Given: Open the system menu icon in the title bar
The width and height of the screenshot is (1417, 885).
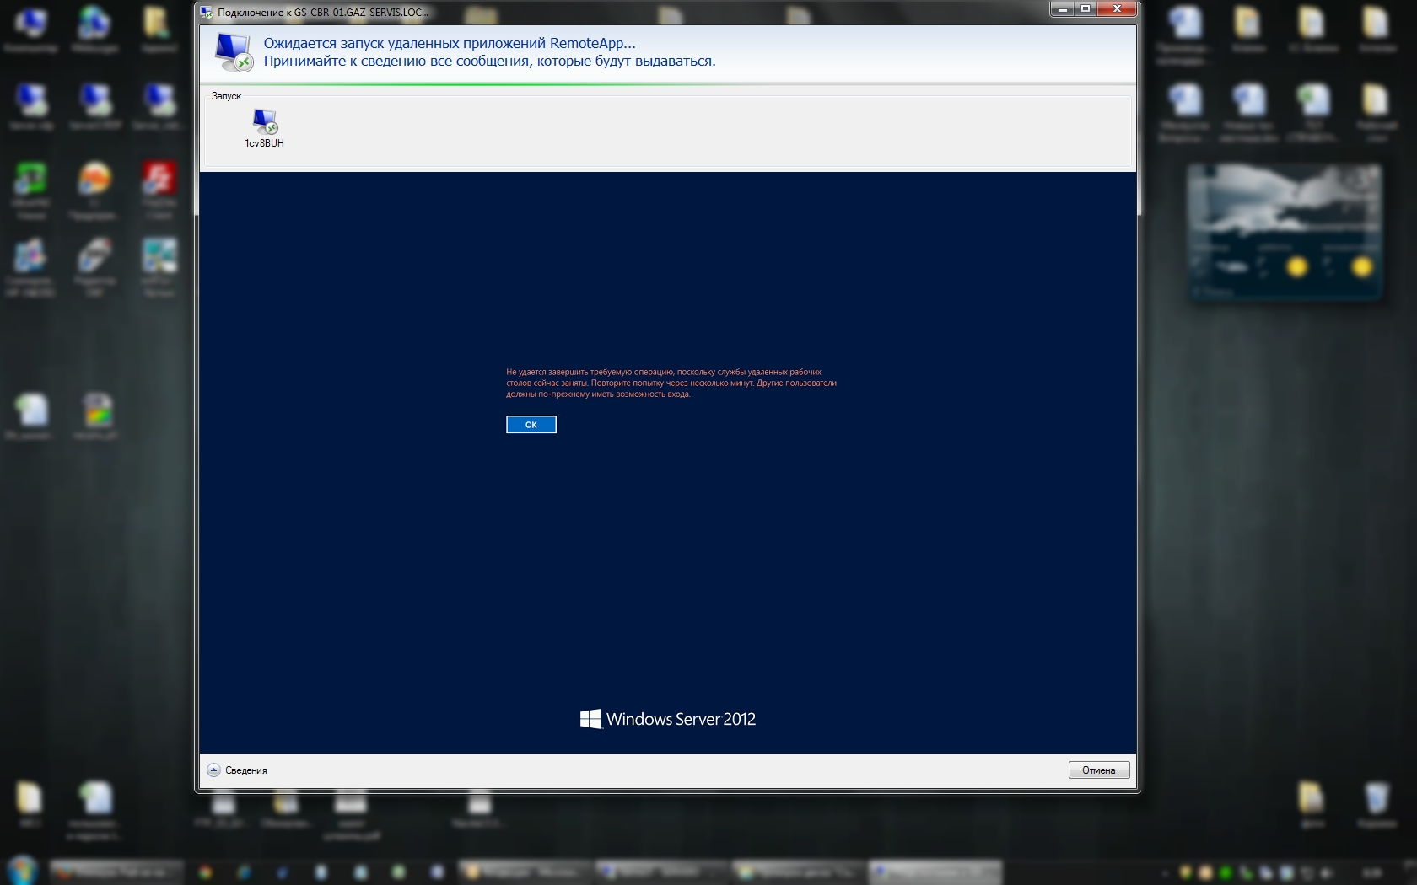Looking at the screenshot, I should click(207, 12).
